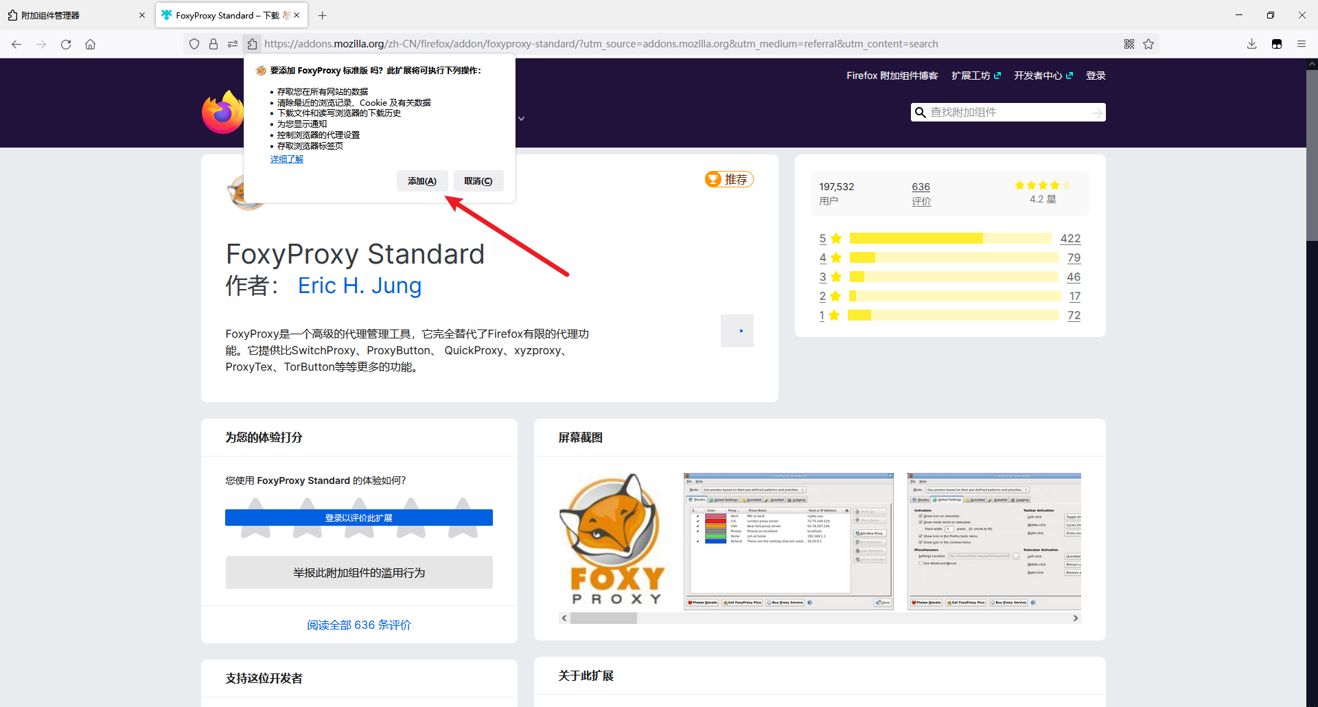
Task: Open the Firefox home page
Action: click(x=90, y=44)
